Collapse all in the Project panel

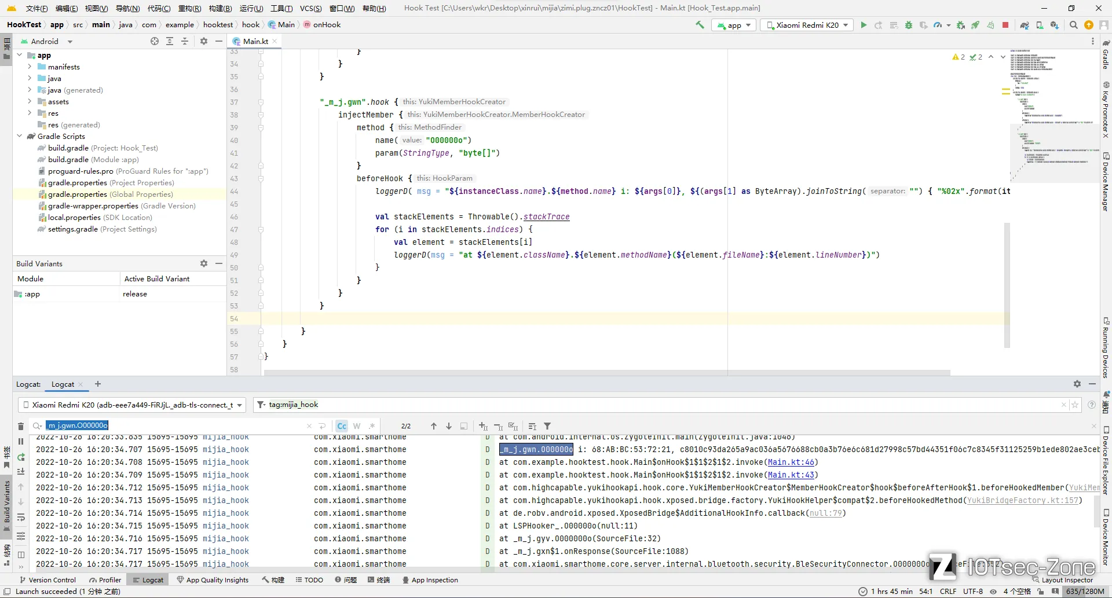coord(185,41)
